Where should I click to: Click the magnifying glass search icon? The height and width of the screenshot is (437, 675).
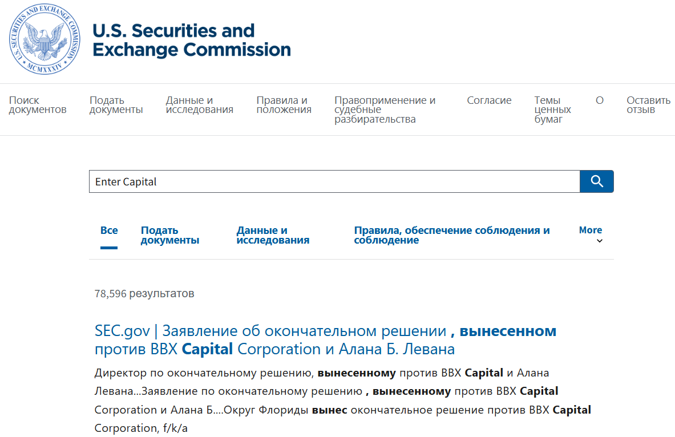tap(596, 181)
